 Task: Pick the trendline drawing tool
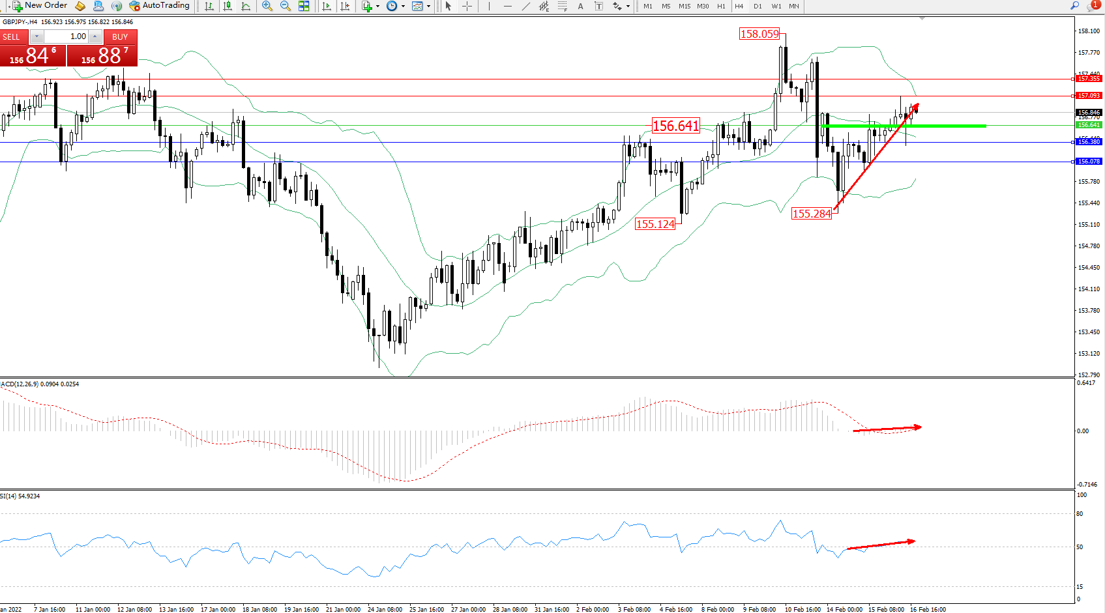pyautogui.click(x=525, y=6)
